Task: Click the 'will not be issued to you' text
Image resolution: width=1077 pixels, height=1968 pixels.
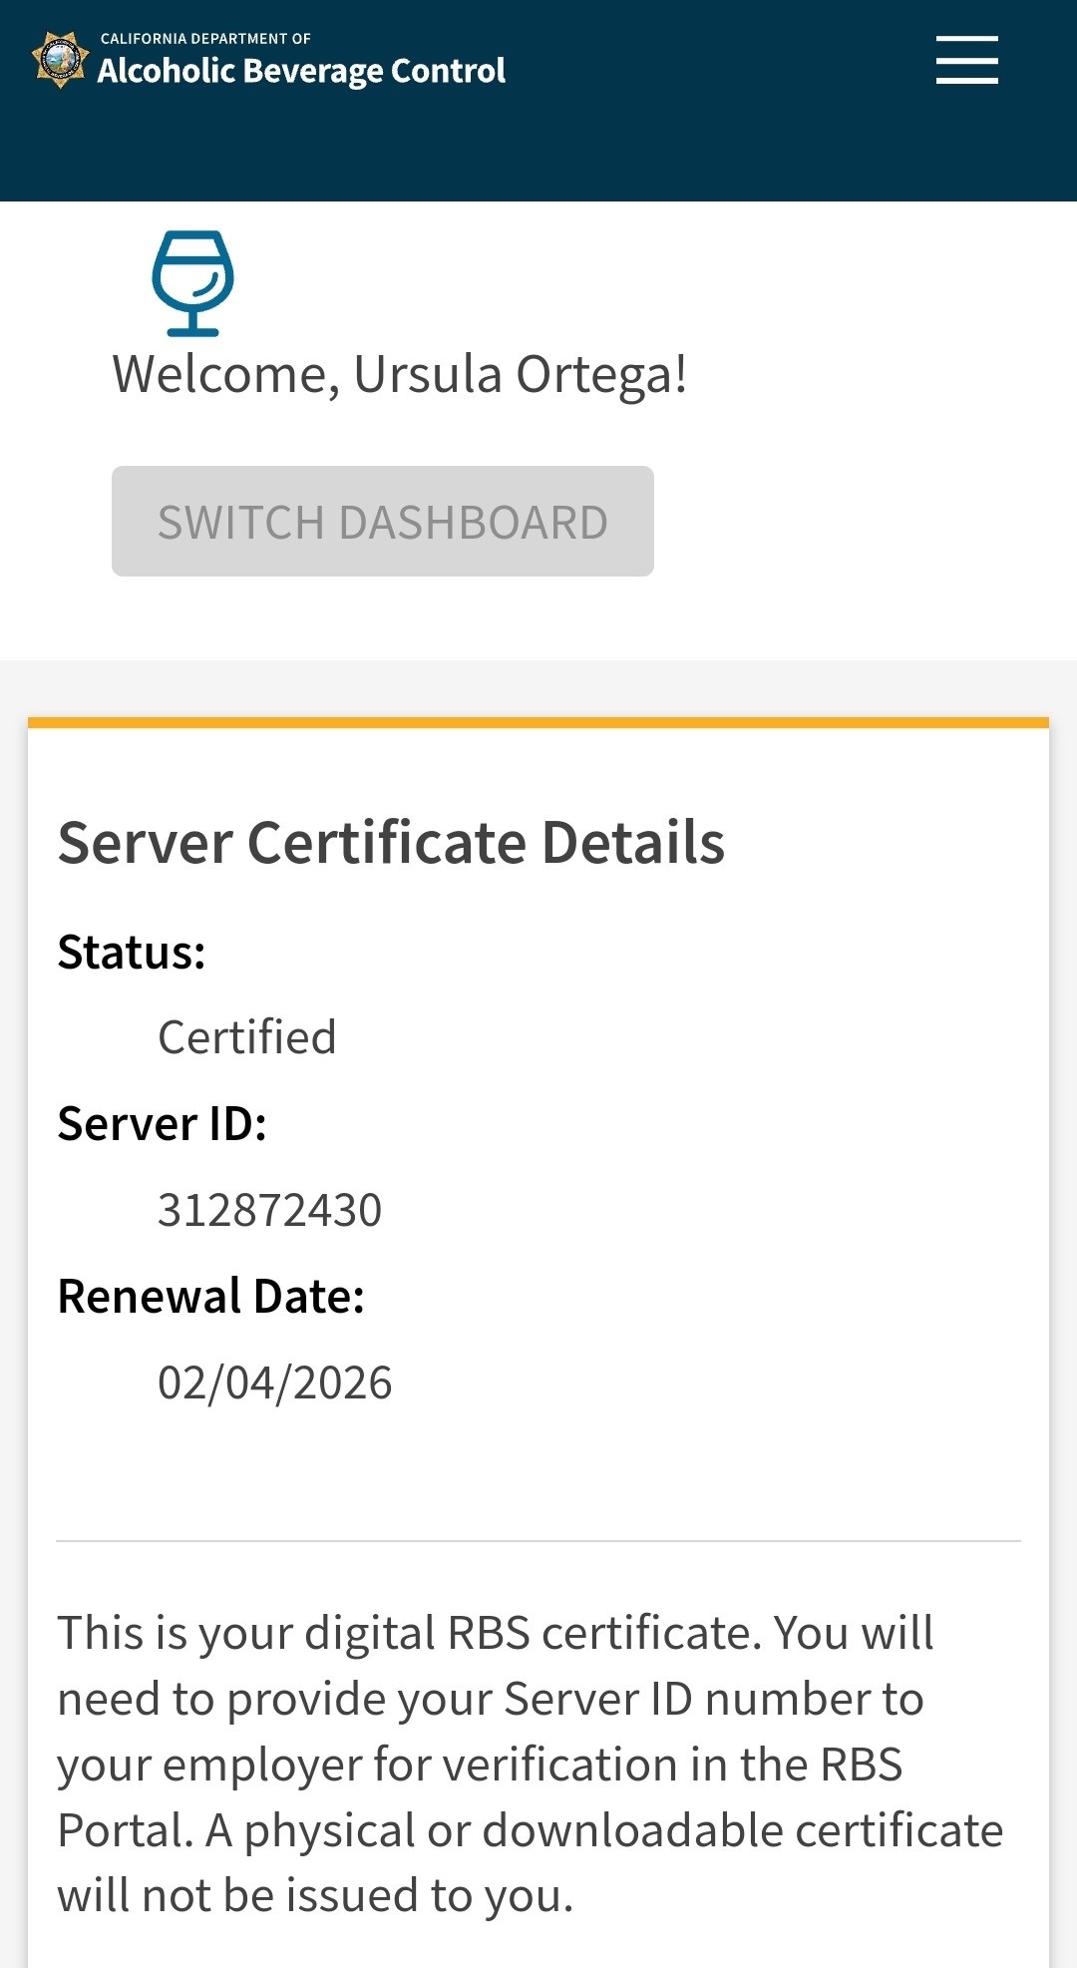Action: (x=315, y=1895)
